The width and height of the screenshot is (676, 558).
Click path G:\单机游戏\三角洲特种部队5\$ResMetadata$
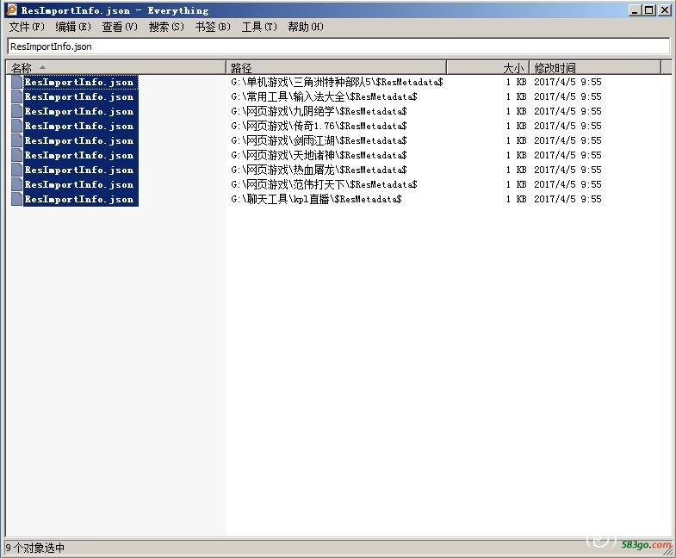coord(337,82)
